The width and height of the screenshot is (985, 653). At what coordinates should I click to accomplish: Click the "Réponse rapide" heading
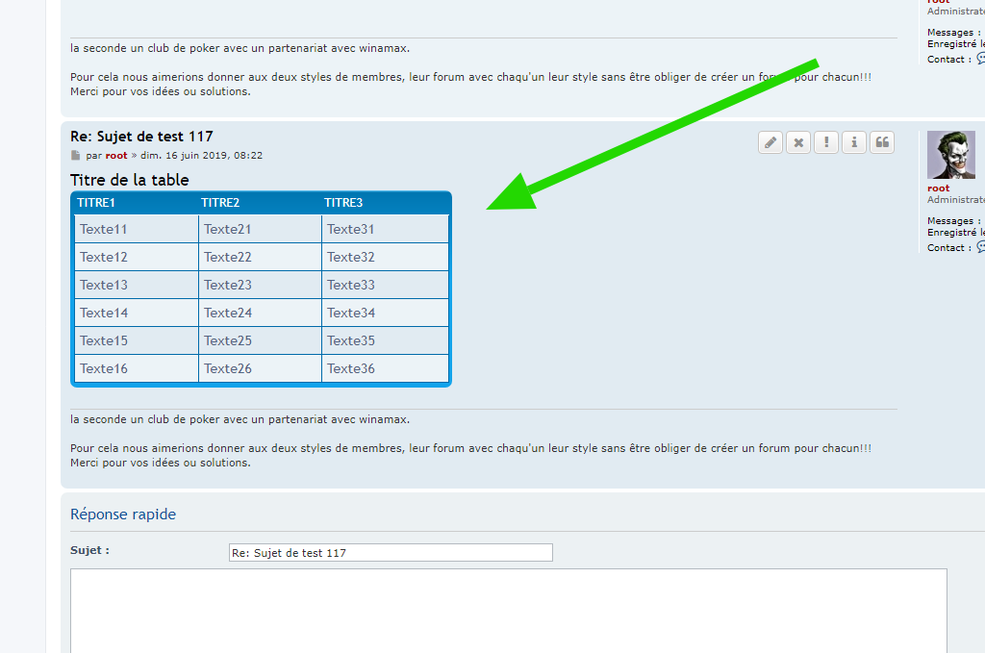click(123, 515)
